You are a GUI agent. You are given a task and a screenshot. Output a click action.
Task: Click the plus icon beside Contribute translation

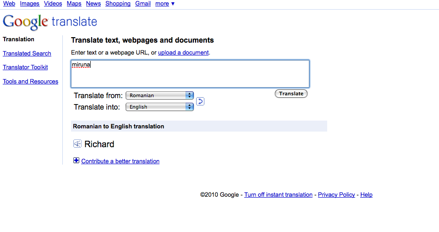[x=76, y=160]
